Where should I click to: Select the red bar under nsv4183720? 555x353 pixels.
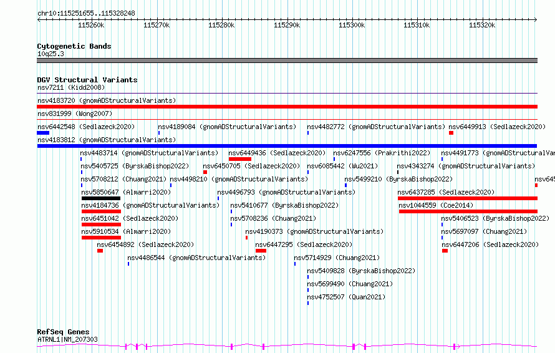(x=287, y=107)
